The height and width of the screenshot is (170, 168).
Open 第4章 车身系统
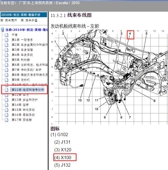point(22,55)
